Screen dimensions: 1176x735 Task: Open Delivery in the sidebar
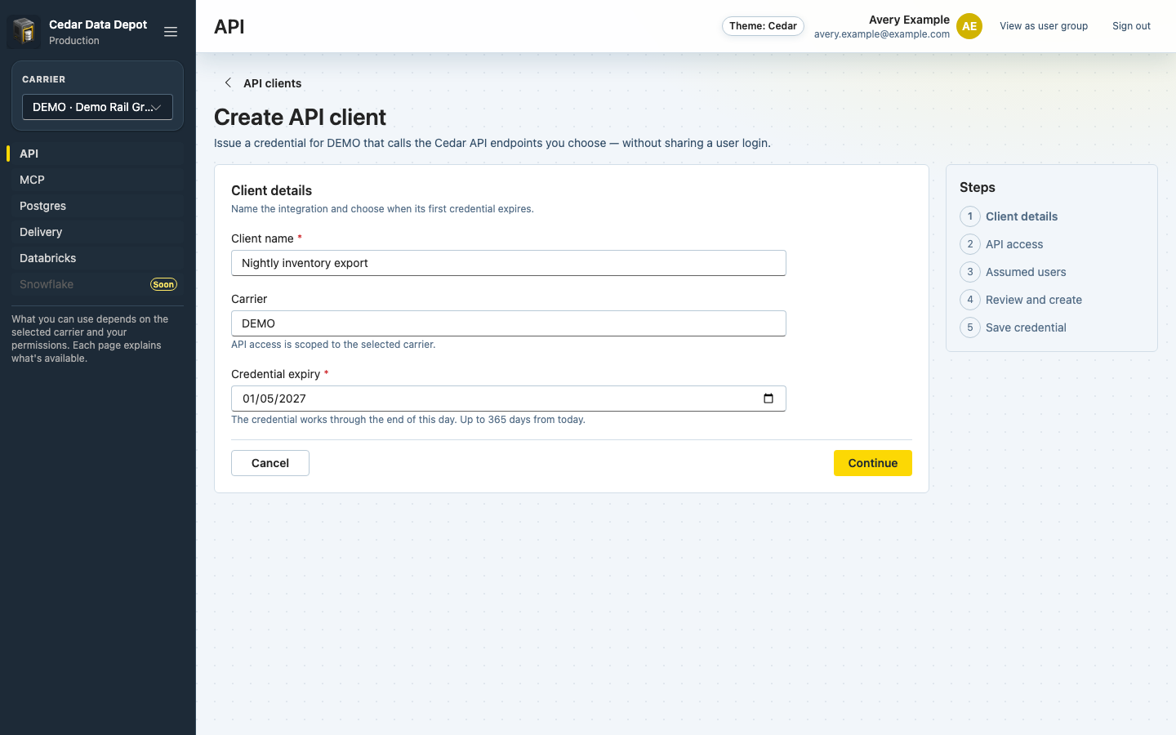coord(98,232)
